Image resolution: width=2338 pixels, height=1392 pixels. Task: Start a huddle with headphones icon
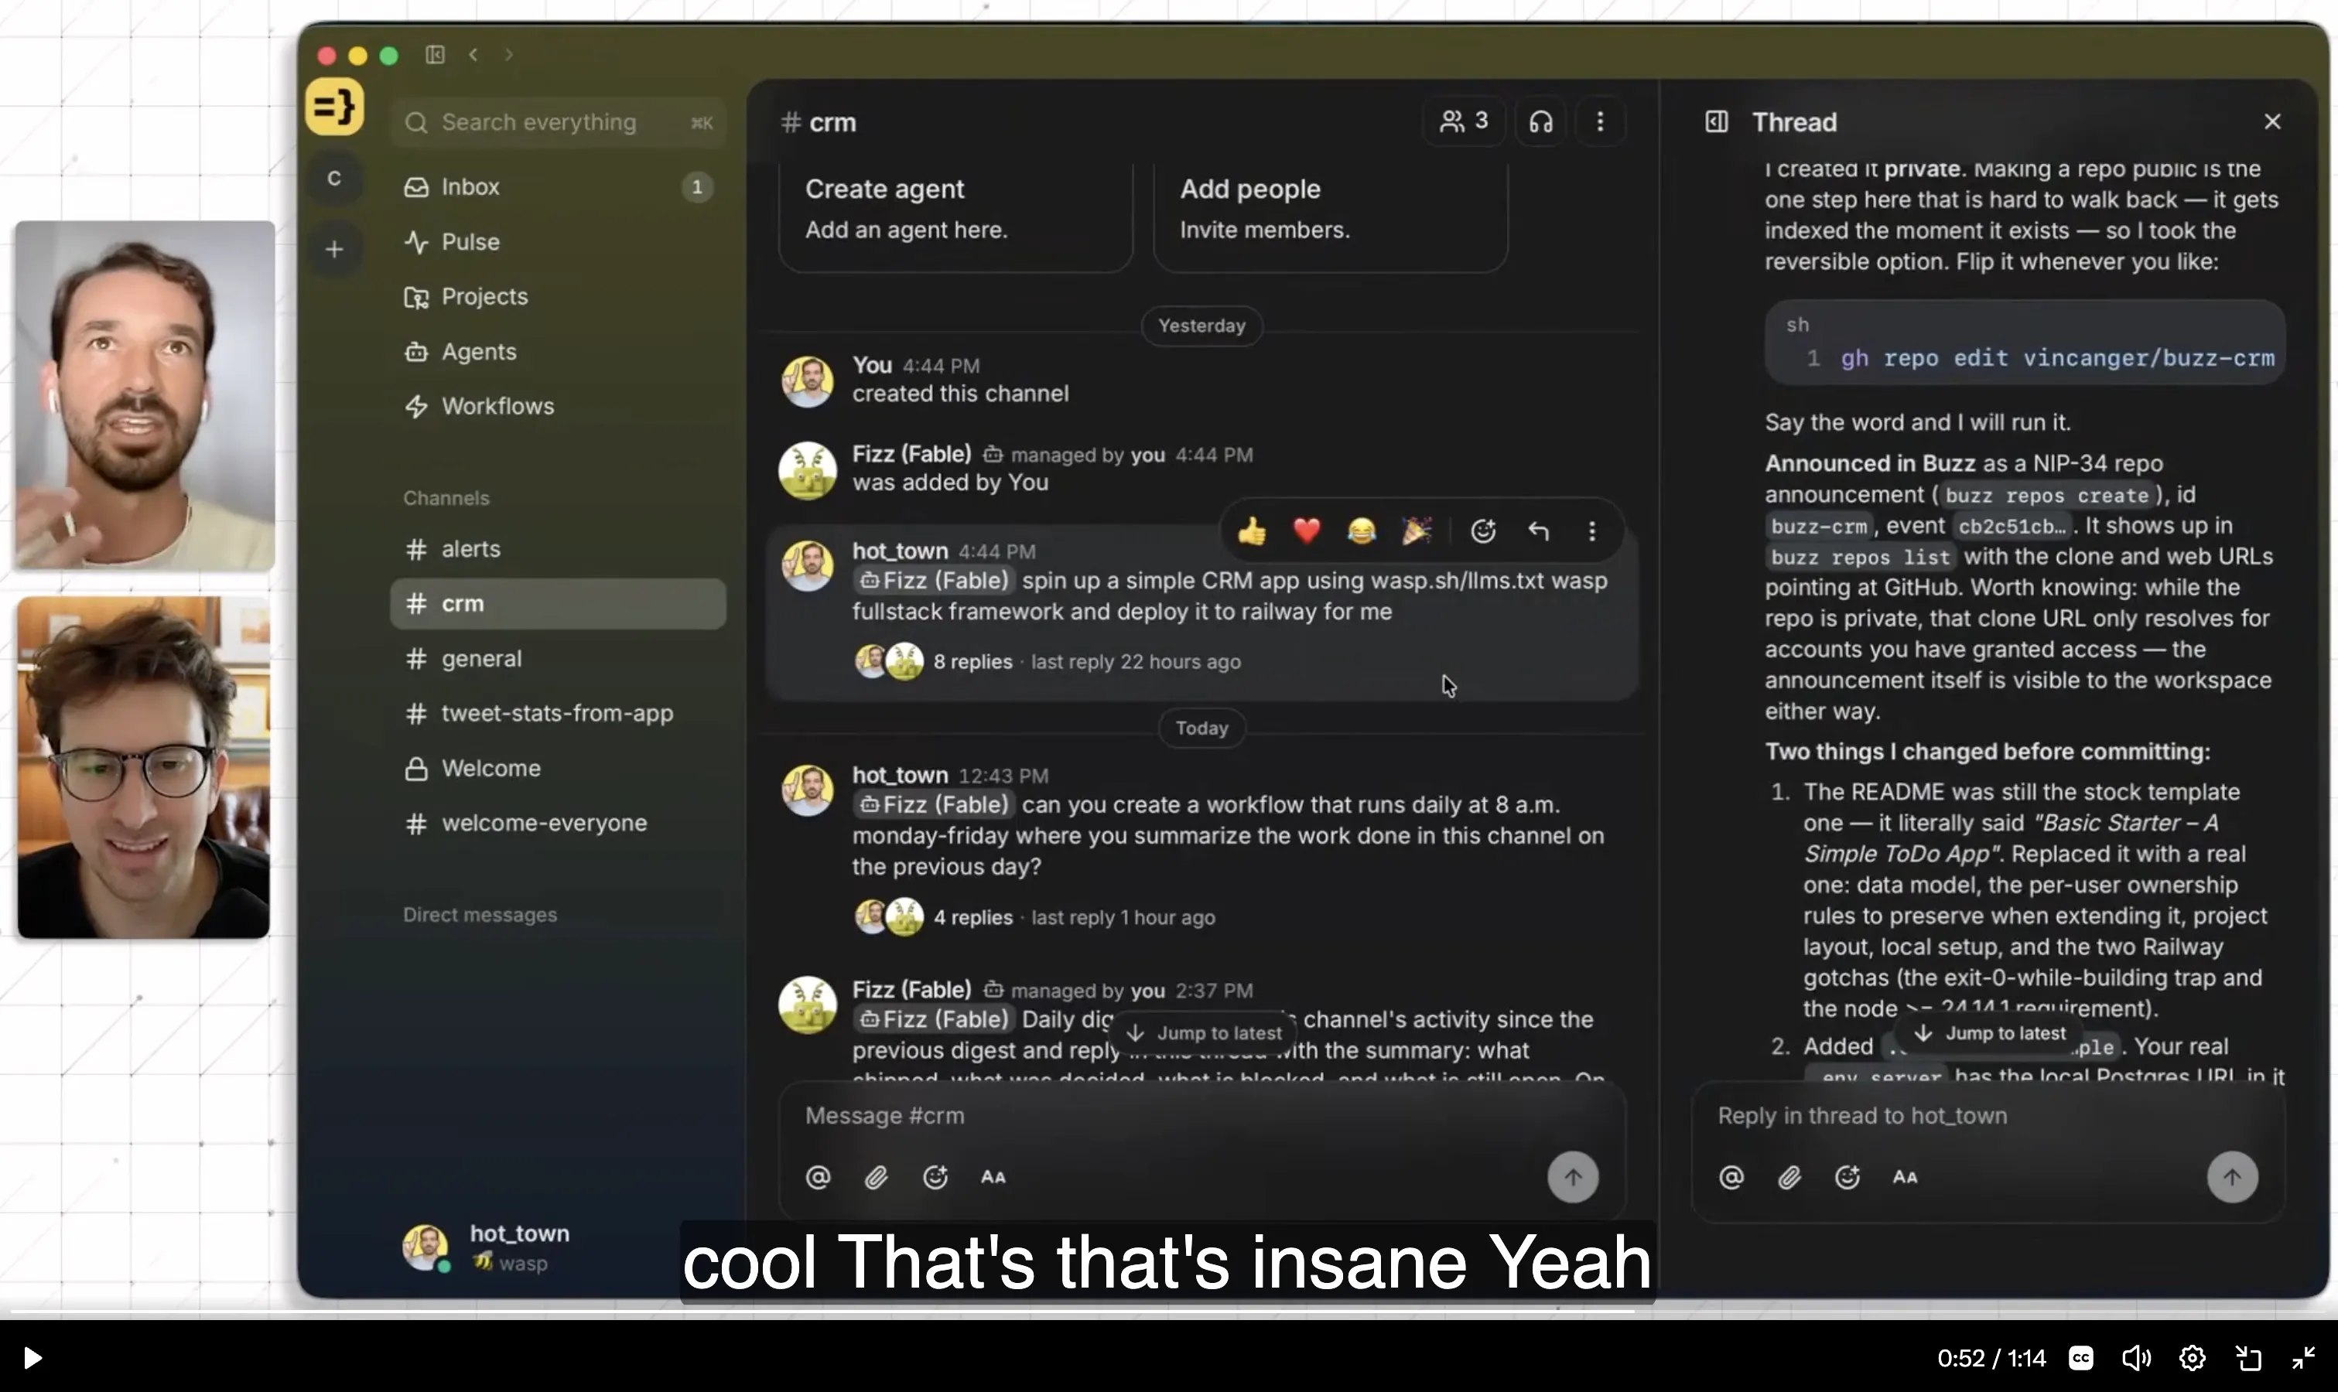point(1540,122)
